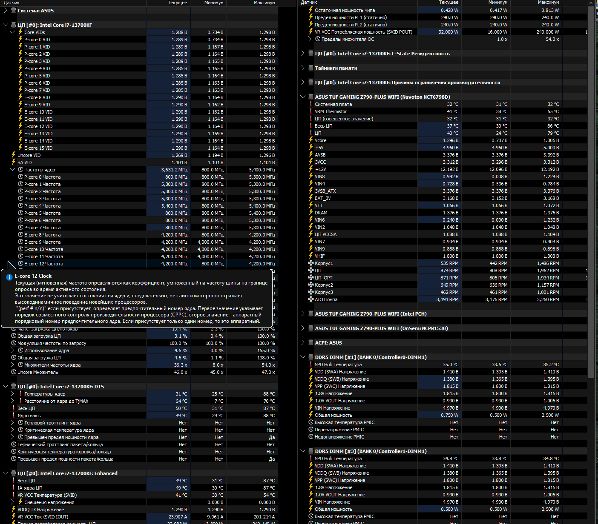Click the chip icon of DDR5 DIMM [#3] group
The height and width of the screenshot is (524, 598).
[x=310, y=451]
